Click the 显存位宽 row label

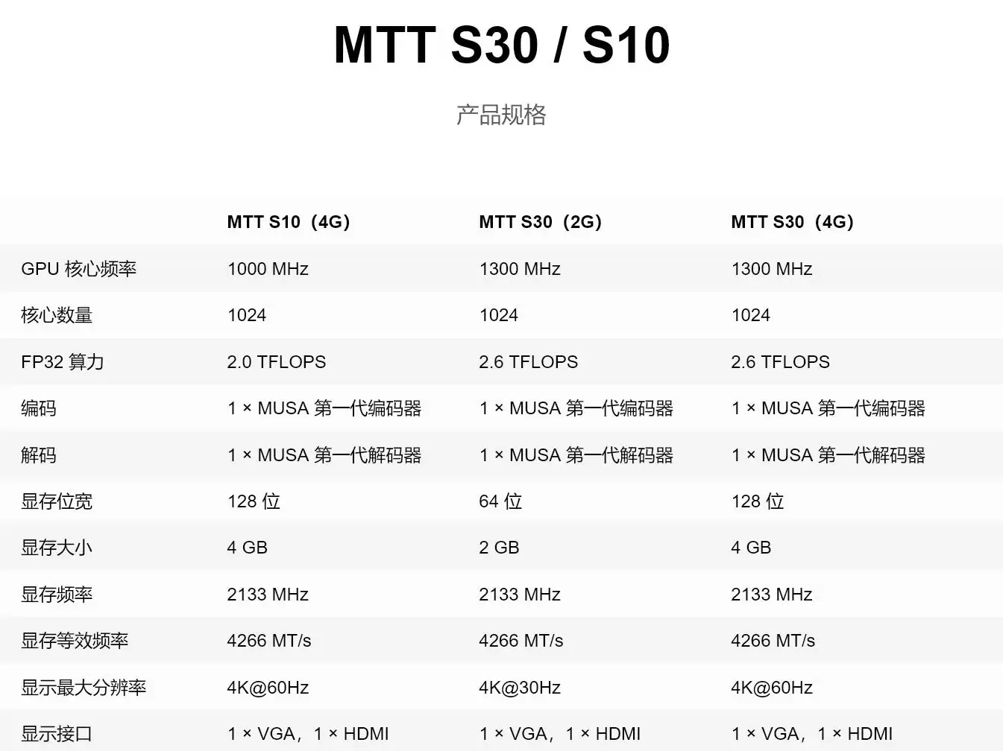click(57, 501)
